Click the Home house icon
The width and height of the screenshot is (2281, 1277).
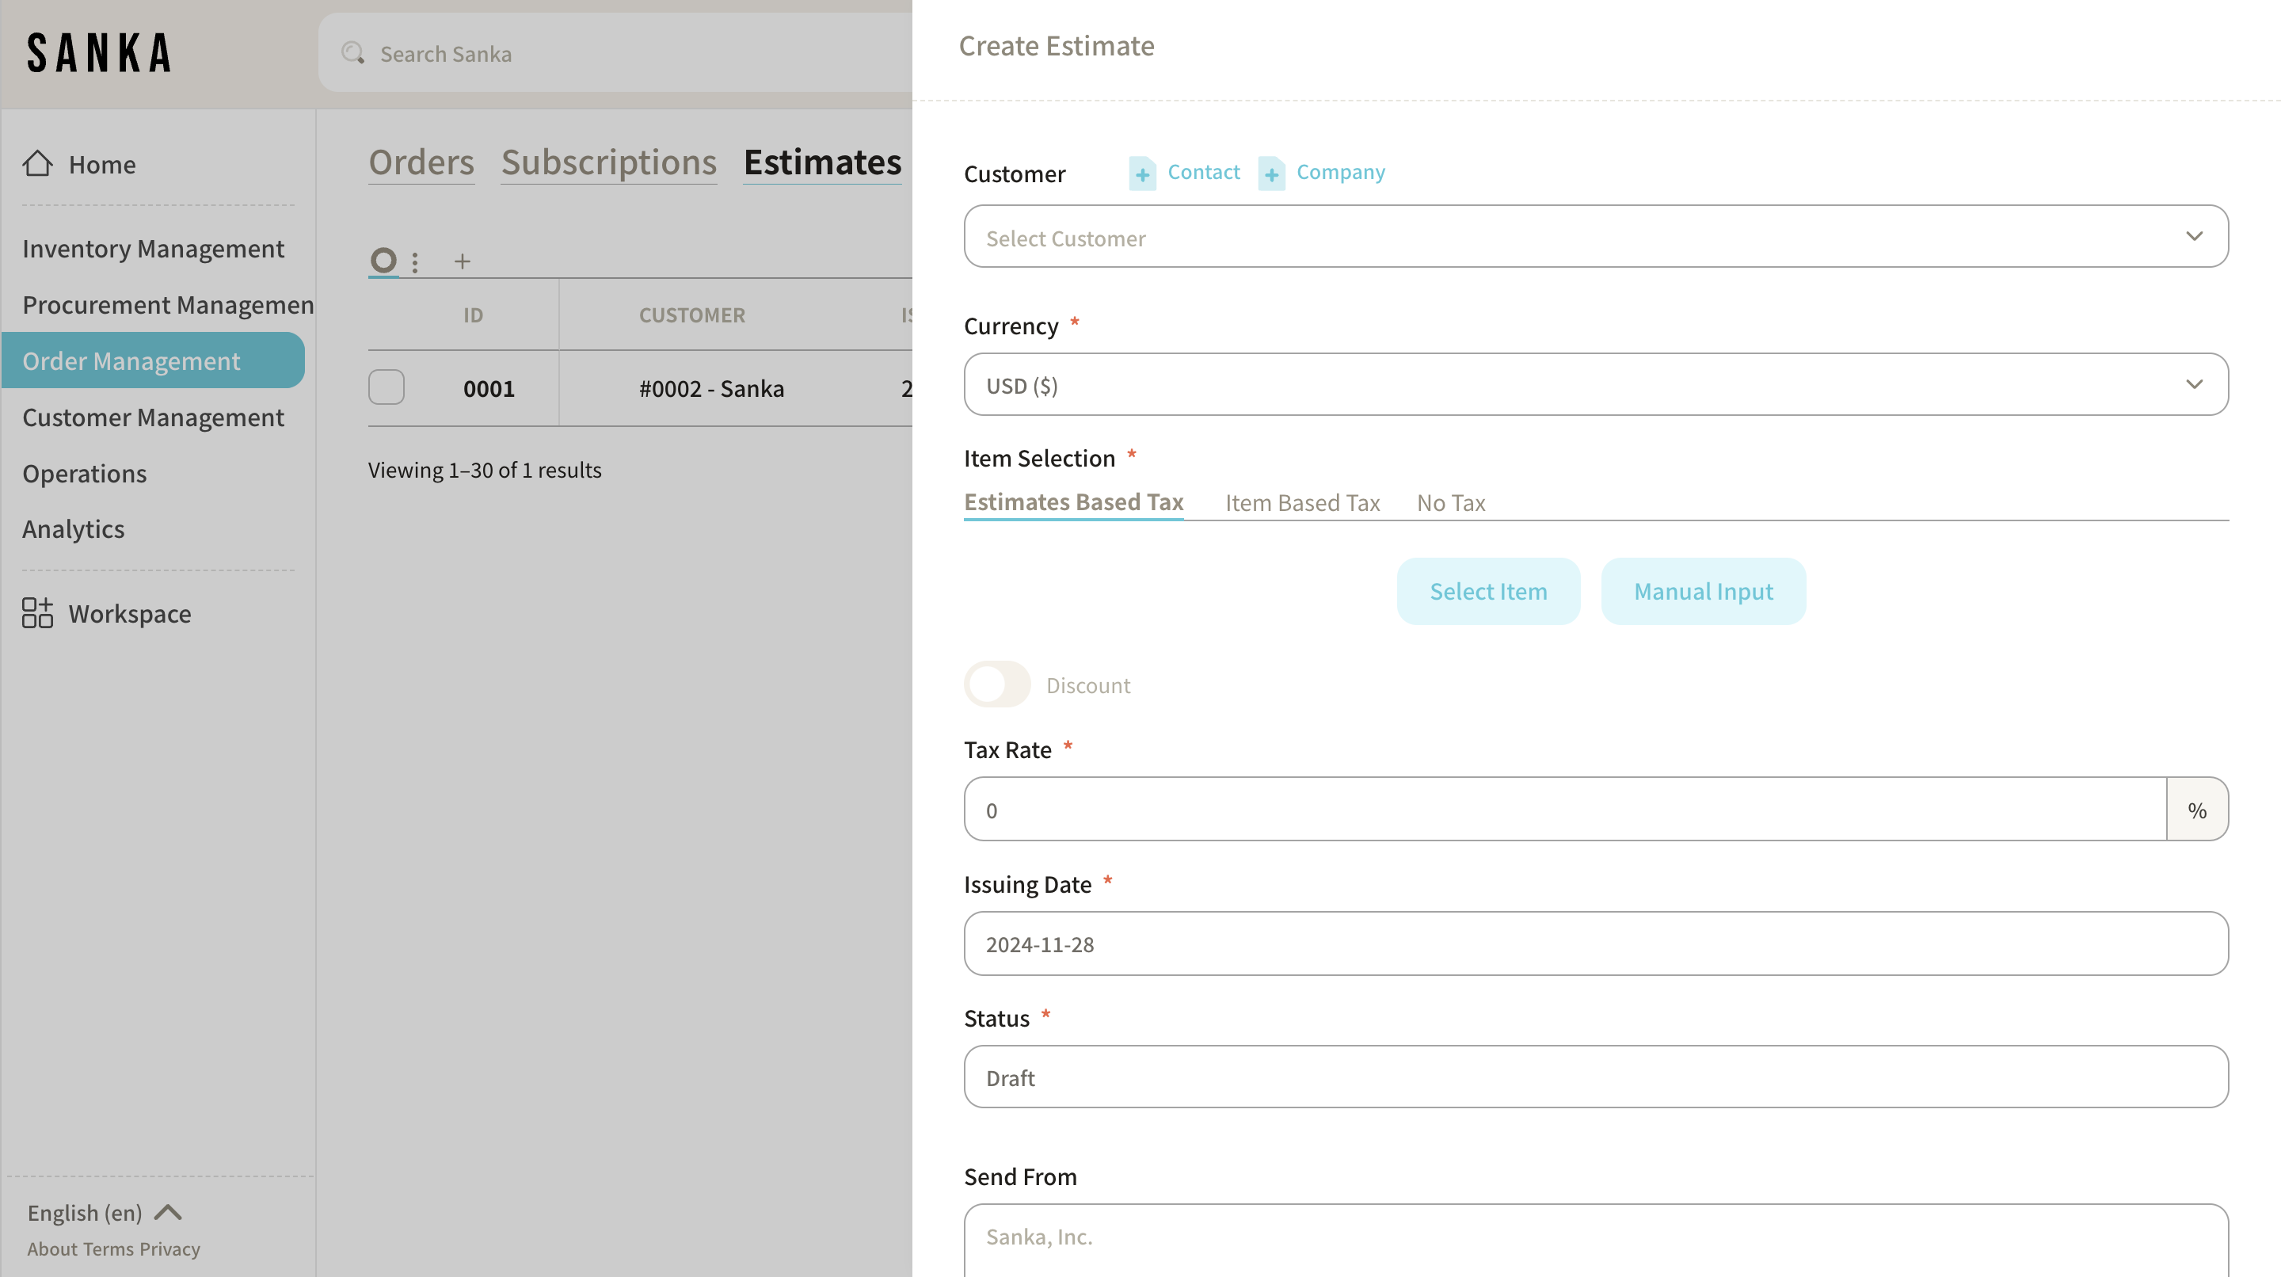pyautogui.click(x=37, y=164)
